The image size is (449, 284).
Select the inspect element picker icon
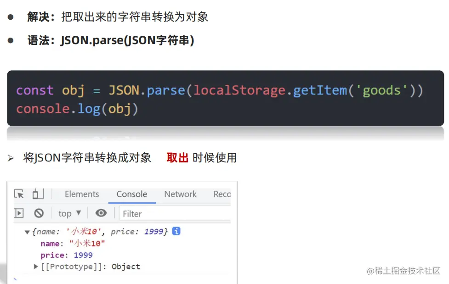(19, 194)
